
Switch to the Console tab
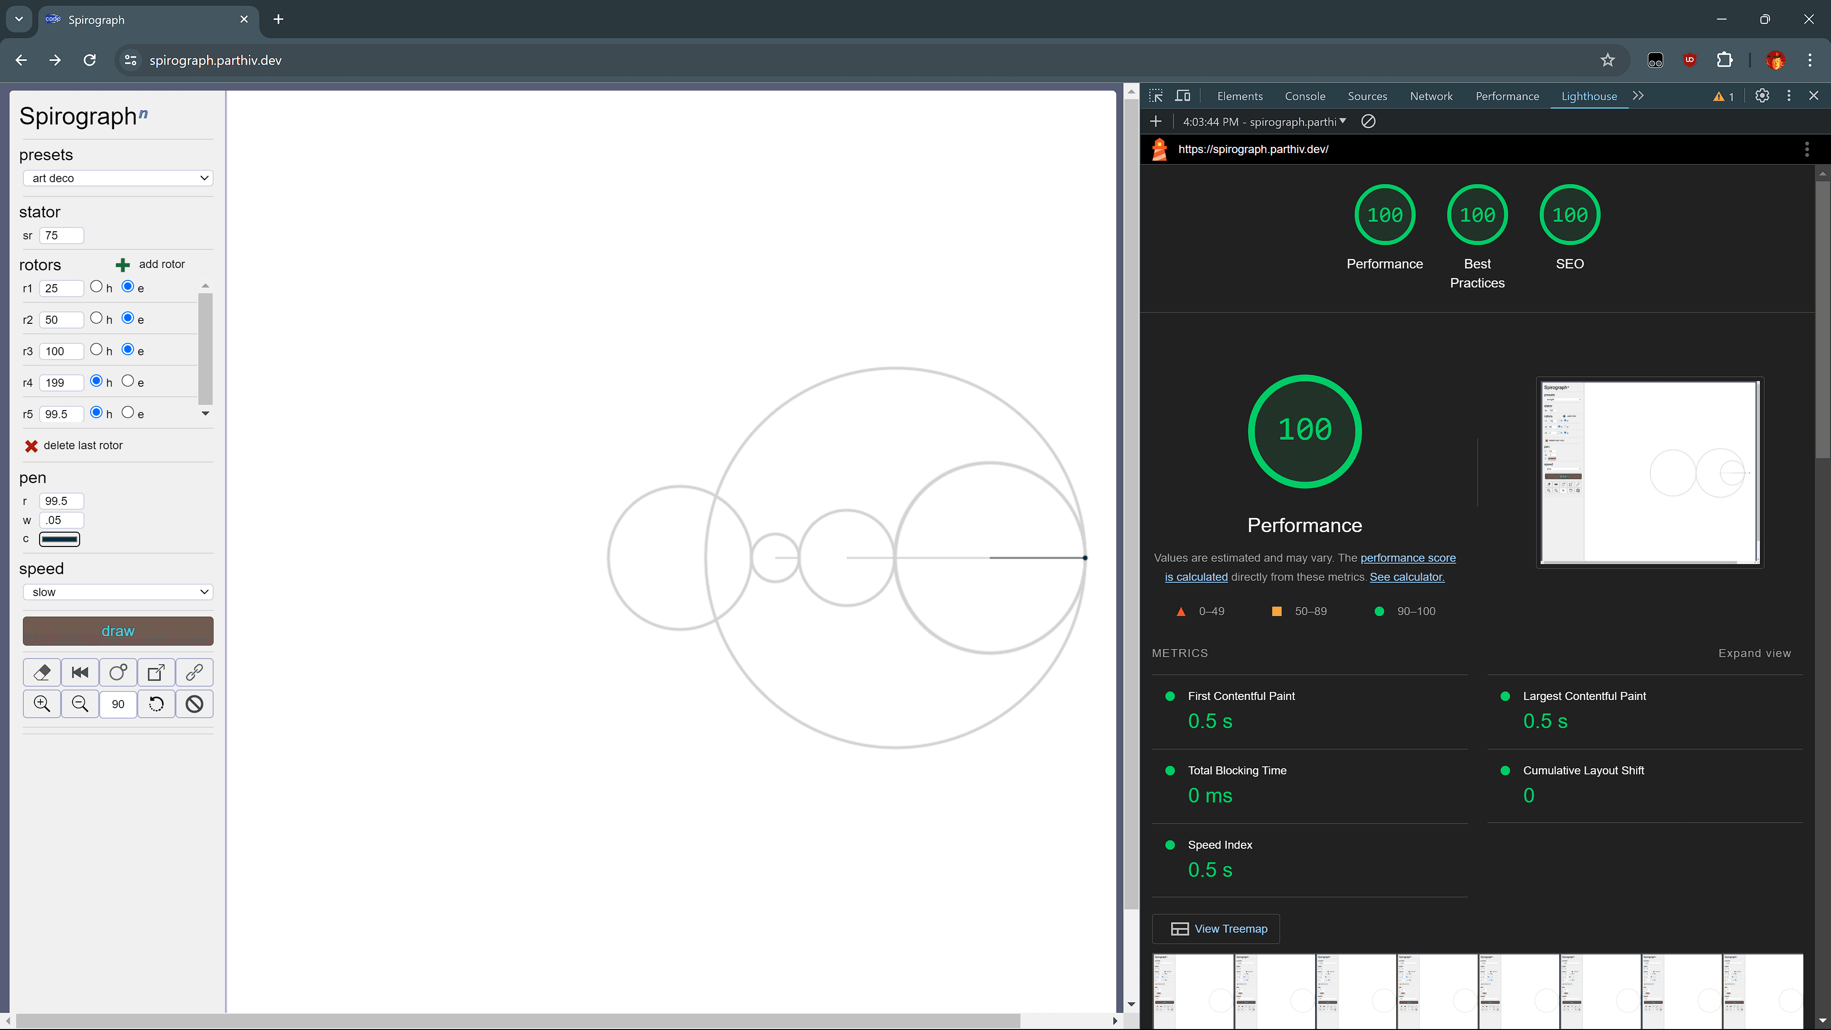[1305, 96]
